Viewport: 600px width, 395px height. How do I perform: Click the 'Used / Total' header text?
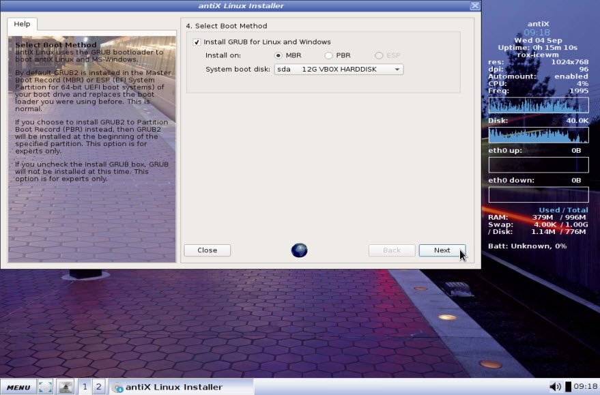pyautogui.click(x=563, y=210)
